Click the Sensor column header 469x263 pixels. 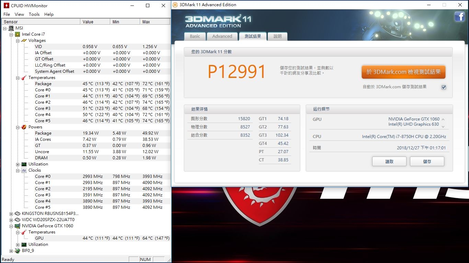(x=41, y=22)
